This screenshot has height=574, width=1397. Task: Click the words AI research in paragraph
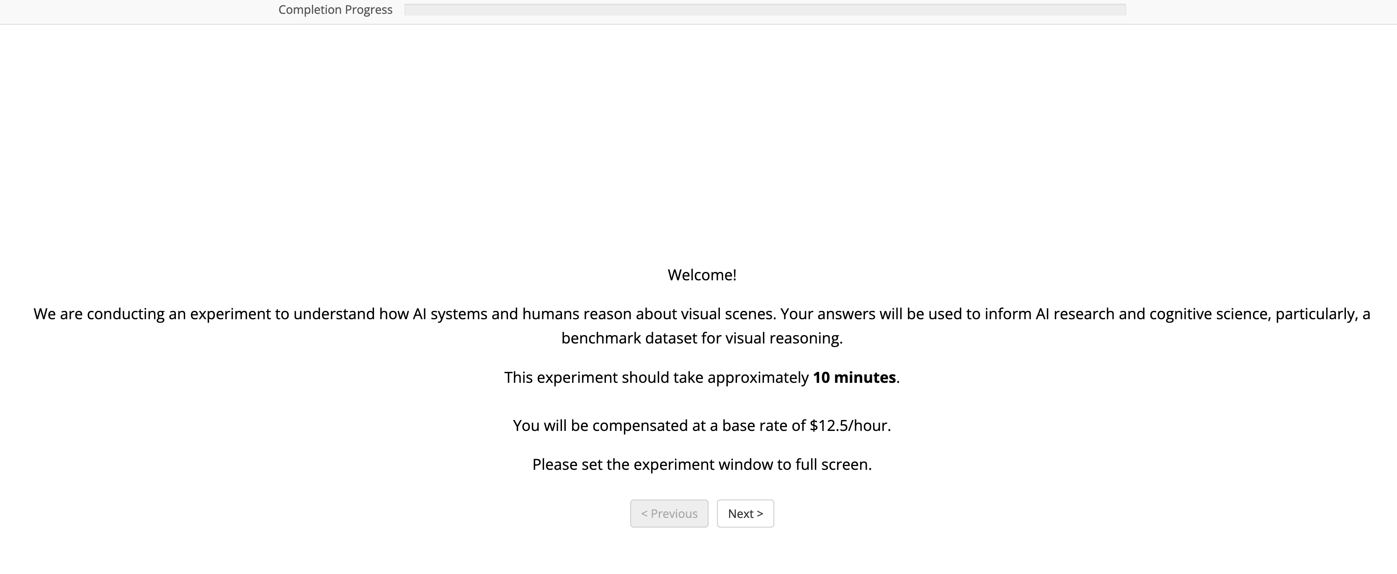1075,314
